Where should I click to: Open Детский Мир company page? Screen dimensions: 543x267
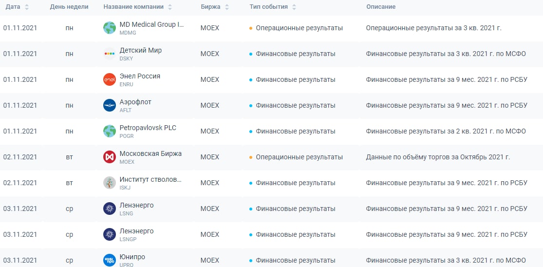point(141,50)
